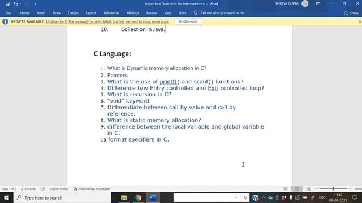Open Customize Quick Access Toolbar dropdown
Image resolution: width=362 pixels, height=203 pixels.
pyautogui.click(x=35, y=4)
